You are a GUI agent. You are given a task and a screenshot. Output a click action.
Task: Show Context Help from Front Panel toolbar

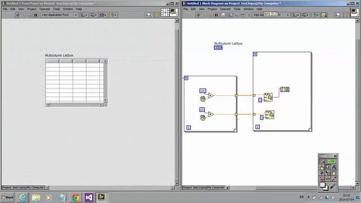tap(157, 15)
